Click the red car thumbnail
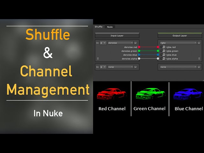 [x=112, y=94]
